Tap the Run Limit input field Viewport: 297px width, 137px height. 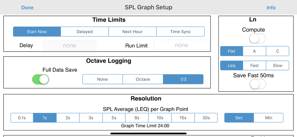pyautogui.click(x=182, y=45)
